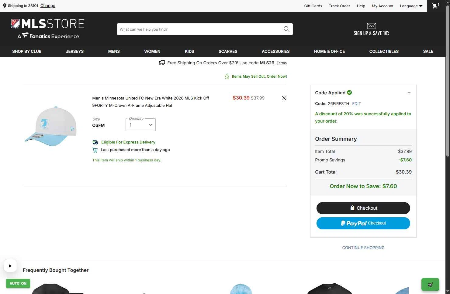This screenshot has height=294, width=450.
Task: Click the flame icon beside sell out notice
Action: pos(227,76)
